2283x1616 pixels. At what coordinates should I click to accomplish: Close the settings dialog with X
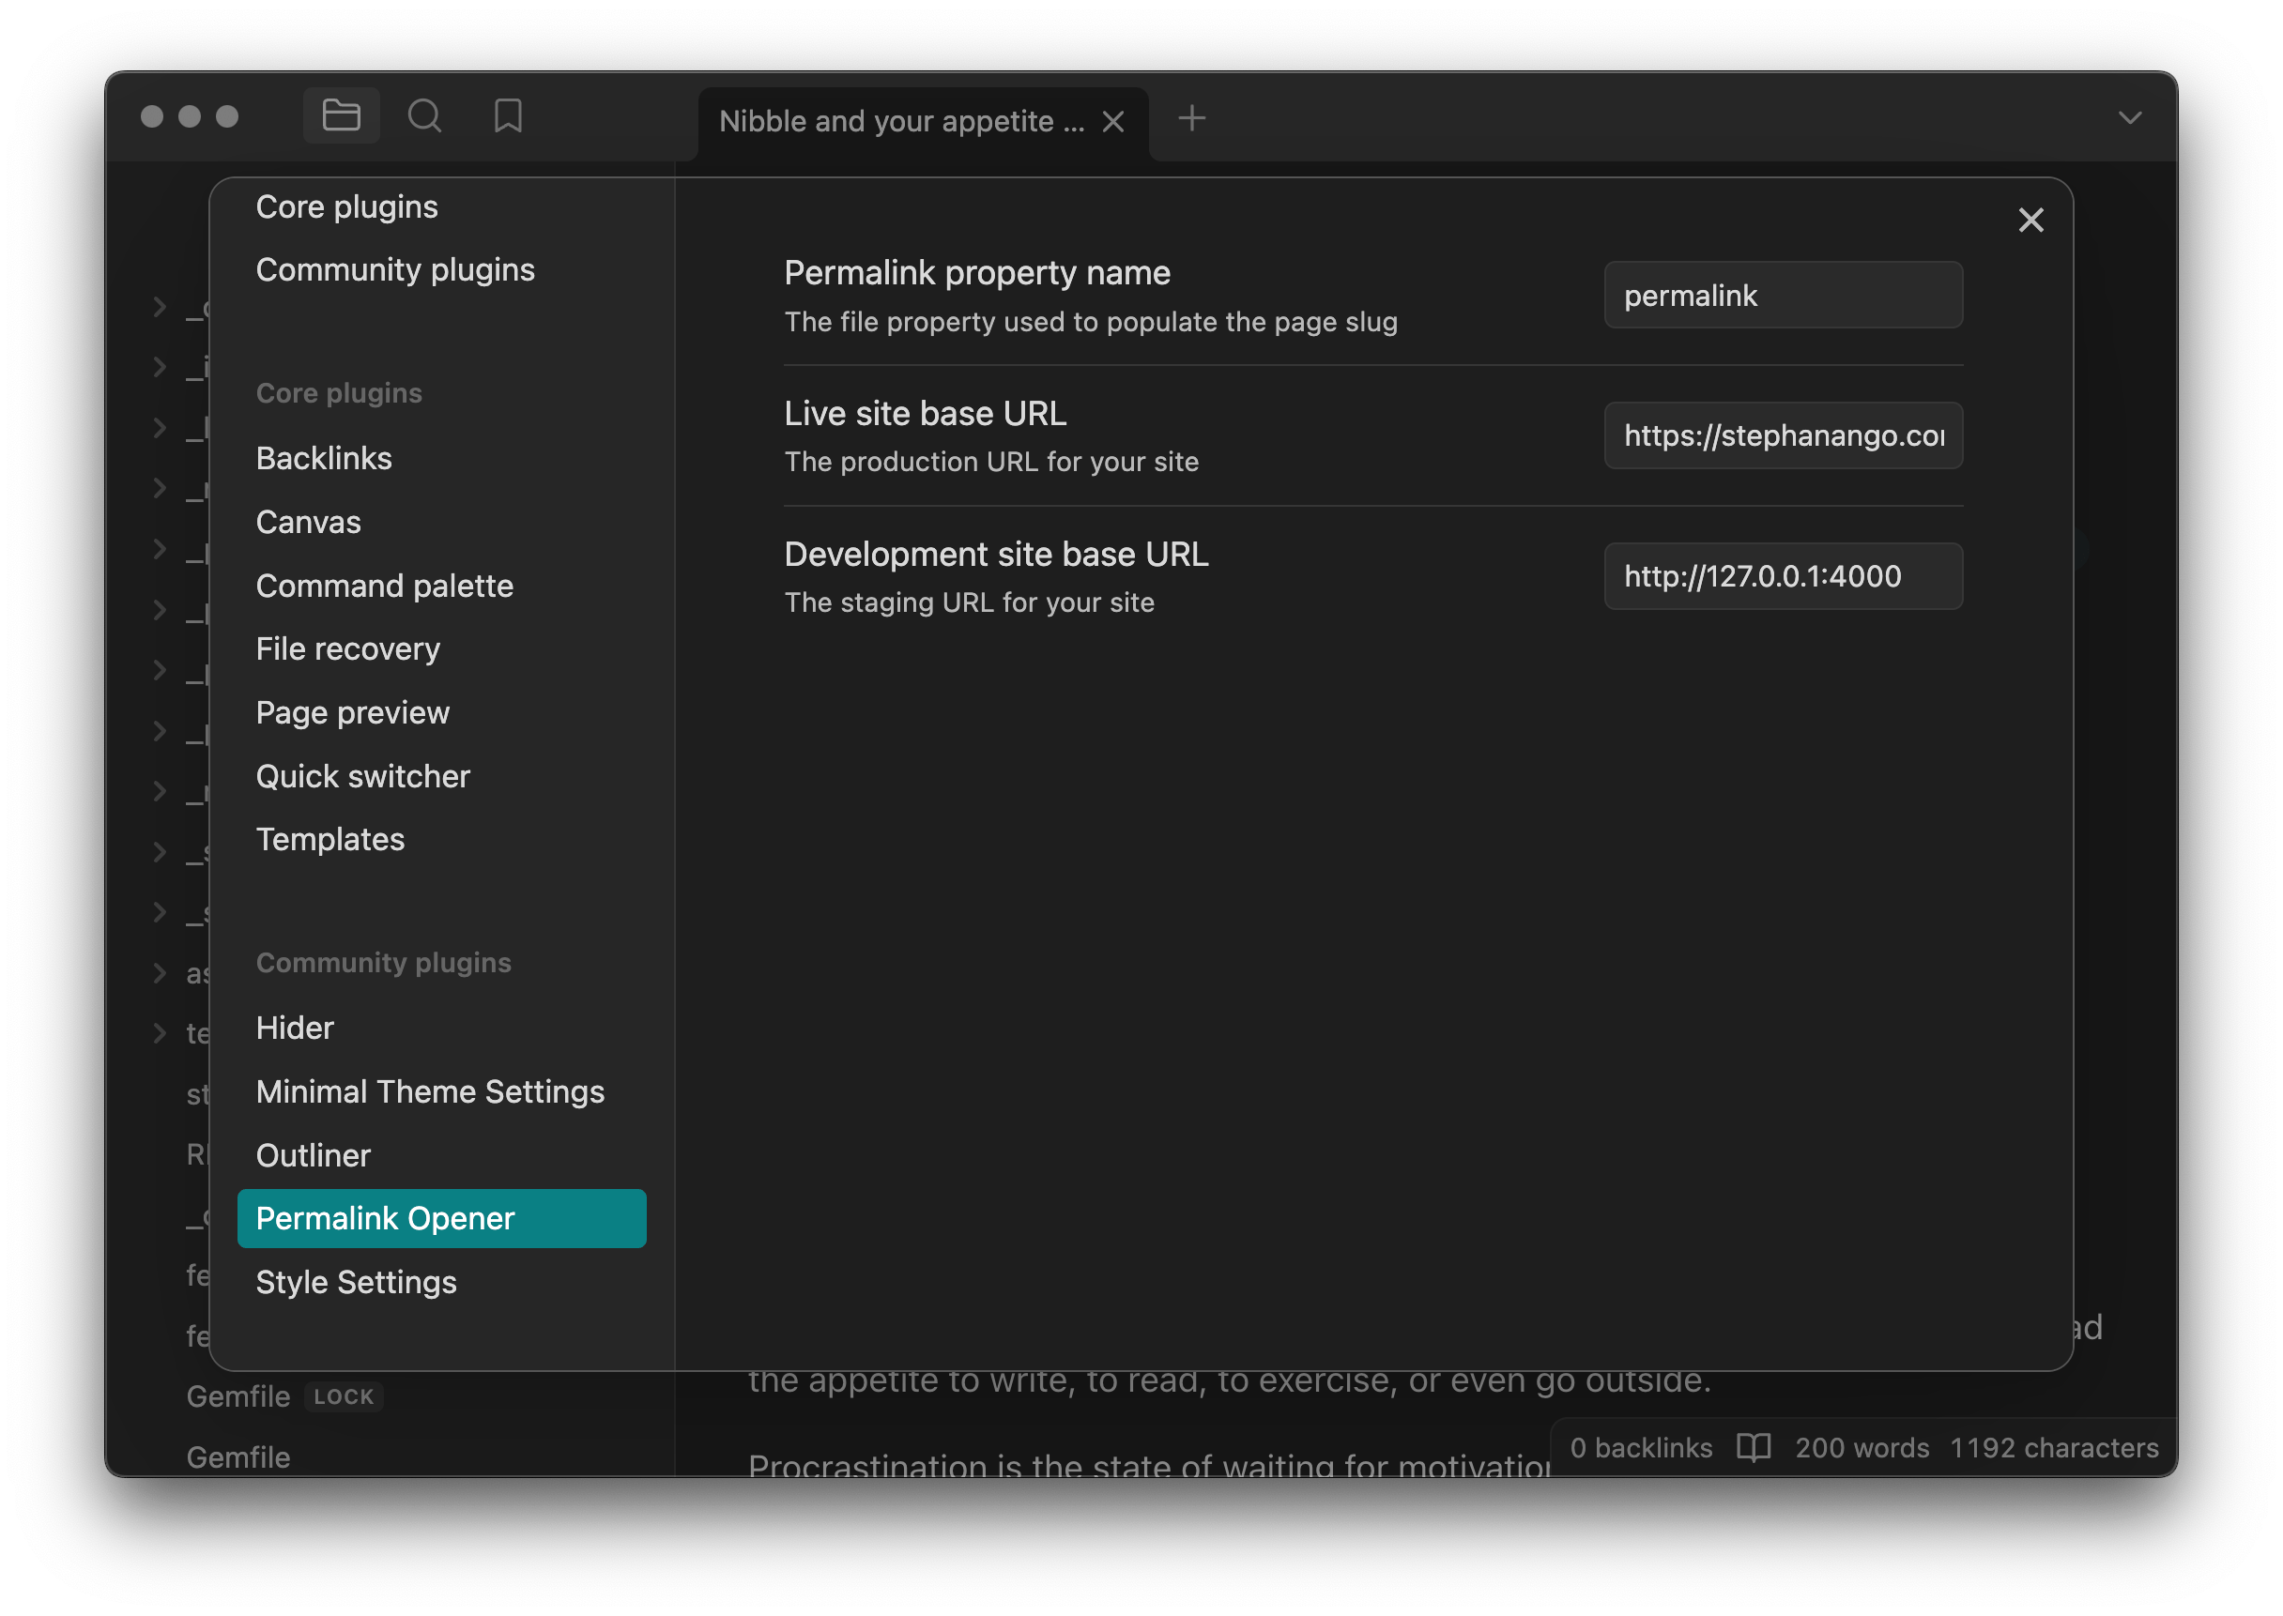tap(2030, 220)
